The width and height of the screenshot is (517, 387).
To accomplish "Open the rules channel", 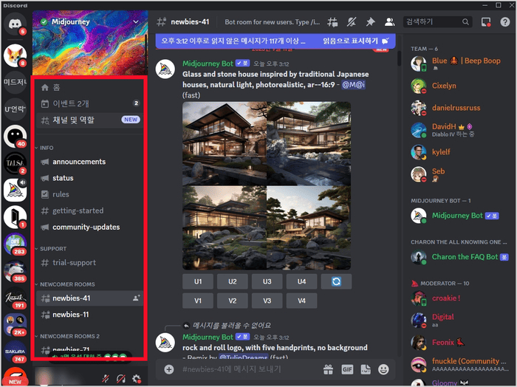I will click(x=89, y=194).
